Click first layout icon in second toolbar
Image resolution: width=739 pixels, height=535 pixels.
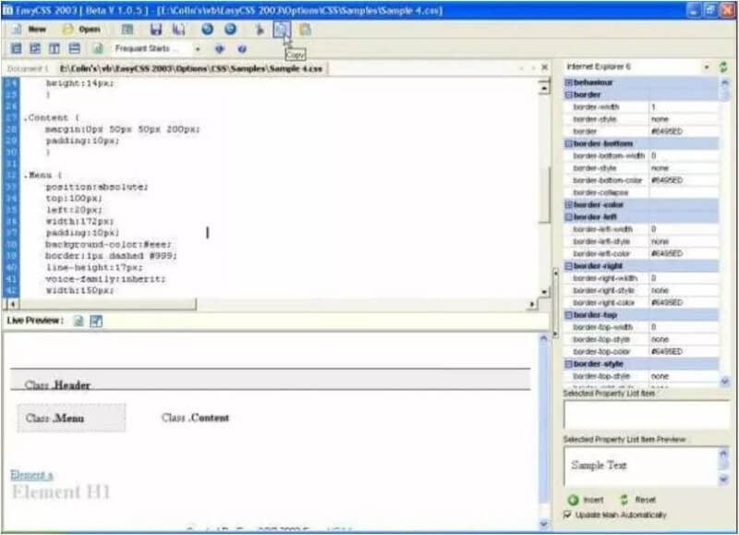click(x=16, y=49)
